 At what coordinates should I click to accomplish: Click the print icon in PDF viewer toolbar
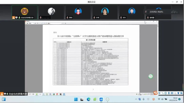pos(27,23)
